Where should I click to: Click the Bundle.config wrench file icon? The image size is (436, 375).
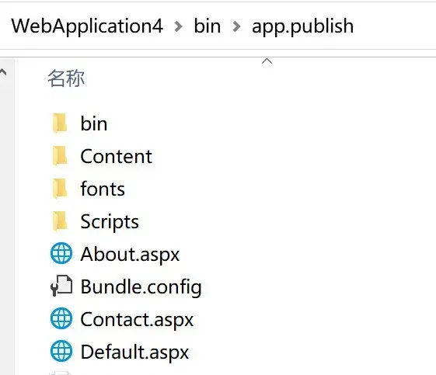pos(61,286)
